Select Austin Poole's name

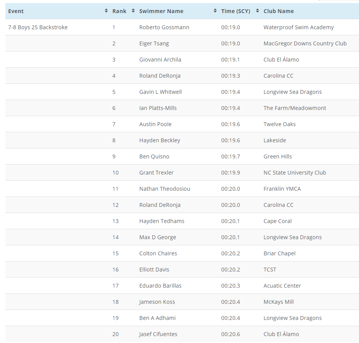155,124
